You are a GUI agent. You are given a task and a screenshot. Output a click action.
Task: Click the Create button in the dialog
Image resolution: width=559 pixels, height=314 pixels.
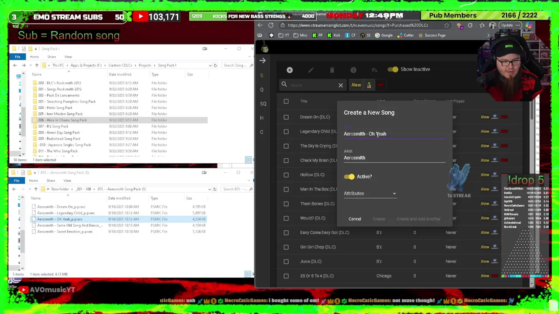379,219
